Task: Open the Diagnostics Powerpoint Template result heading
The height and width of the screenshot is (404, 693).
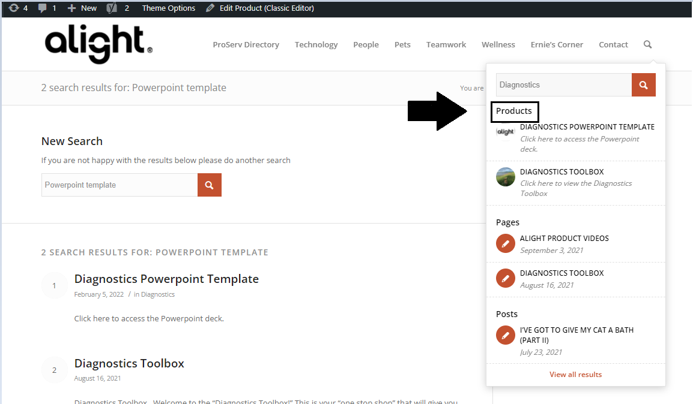Action: (166, 279)
